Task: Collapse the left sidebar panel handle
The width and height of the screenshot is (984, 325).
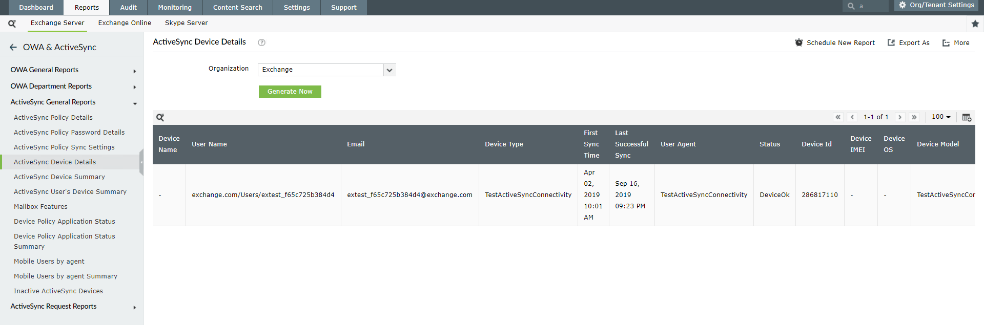Action: pyautogui.click(x=141, y=162)
